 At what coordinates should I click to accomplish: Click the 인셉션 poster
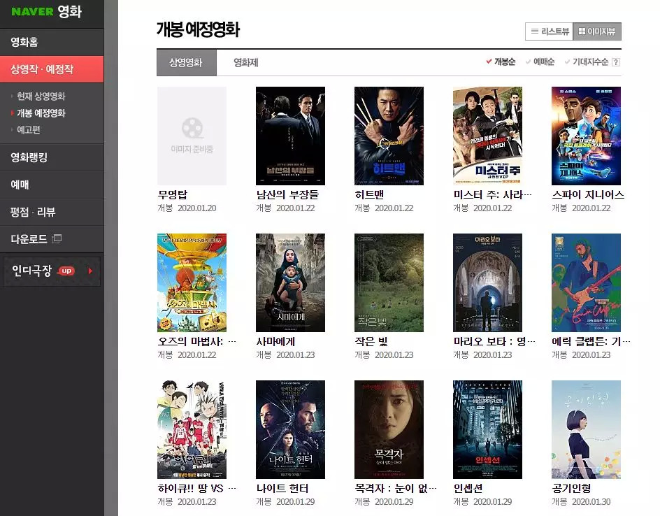[x=487, y=430]
